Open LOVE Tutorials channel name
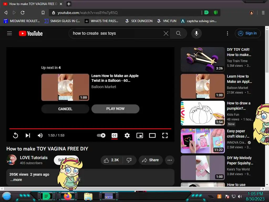Viewport: 269px width, 202px height. tap(34, 158)
